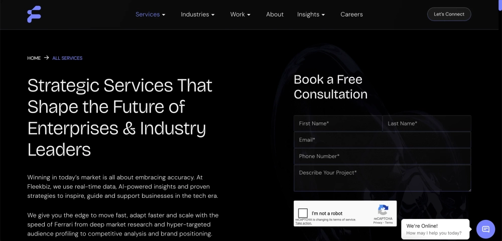Expand the Insights dropdown arrow
The image size is (502, 241).
(323, 15)
